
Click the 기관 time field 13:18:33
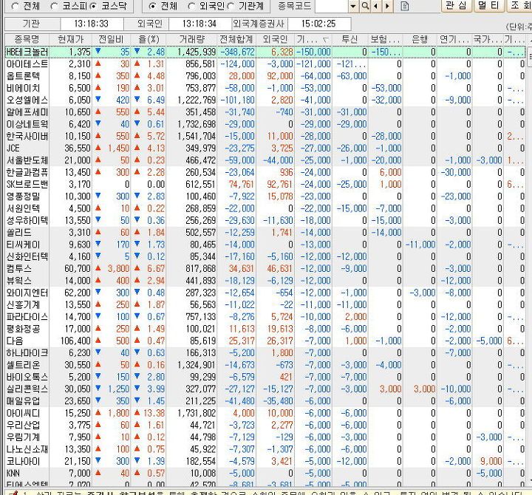coord(92,24)
